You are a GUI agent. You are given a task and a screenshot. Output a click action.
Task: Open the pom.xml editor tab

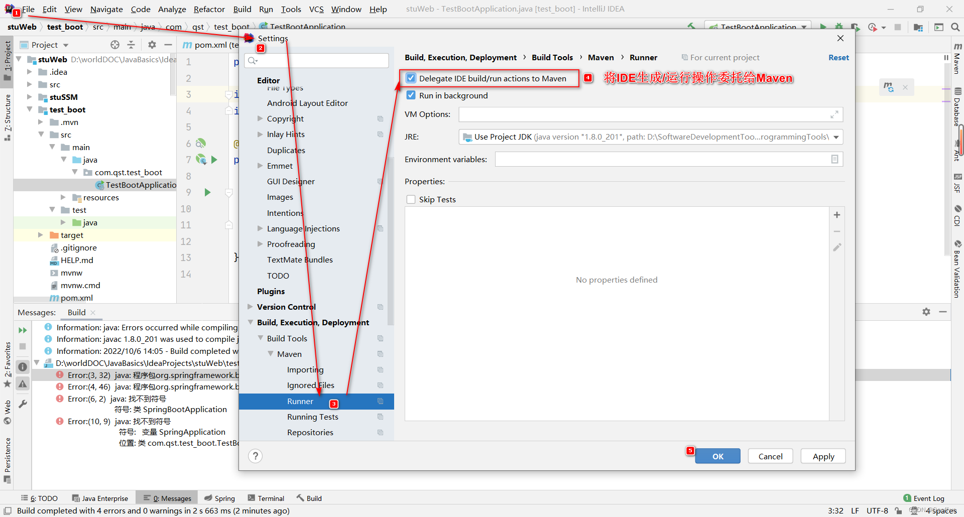pyautogui.click(x=210, y=45)
